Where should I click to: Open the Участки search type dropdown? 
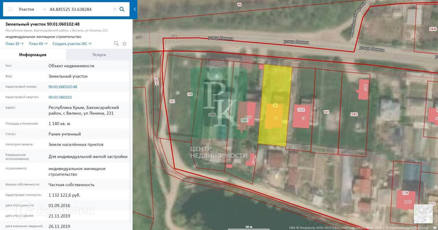click(x=32, y=9)
